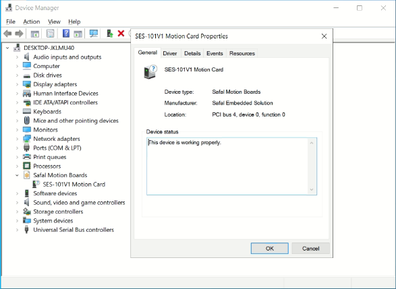
Task: Click the blue Help question mark icon
Action: click(x=66, y=34)
